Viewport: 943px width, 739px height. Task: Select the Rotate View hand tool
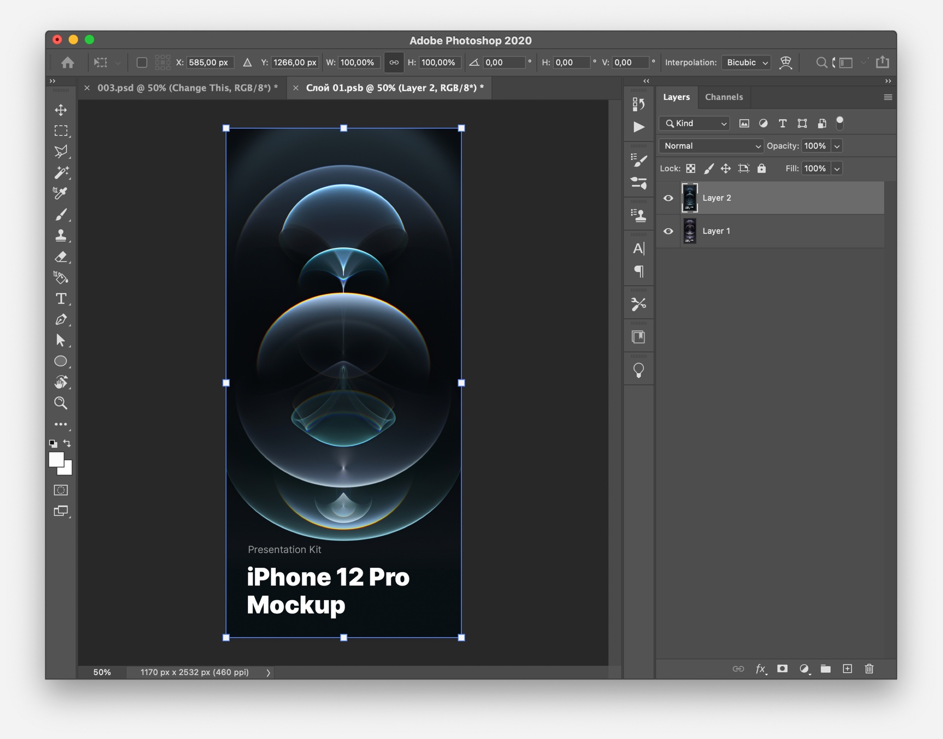pyautogui.click(x=61, y=382)
